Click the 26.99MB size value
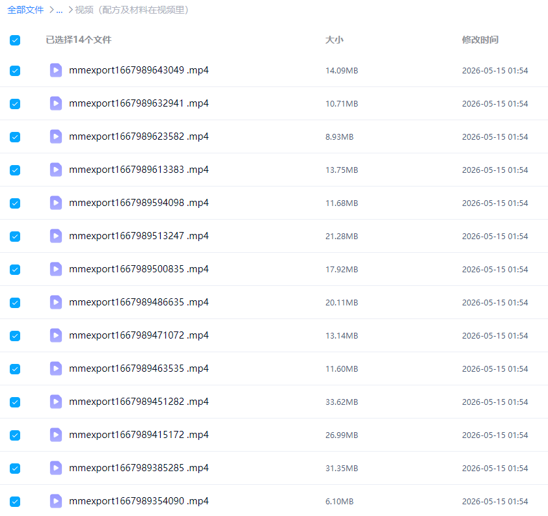Viewport: 548px width, 516px height. pos(342,435)
